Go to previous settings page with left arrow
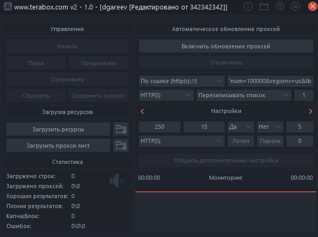318x237 pixels. [142, 111]
